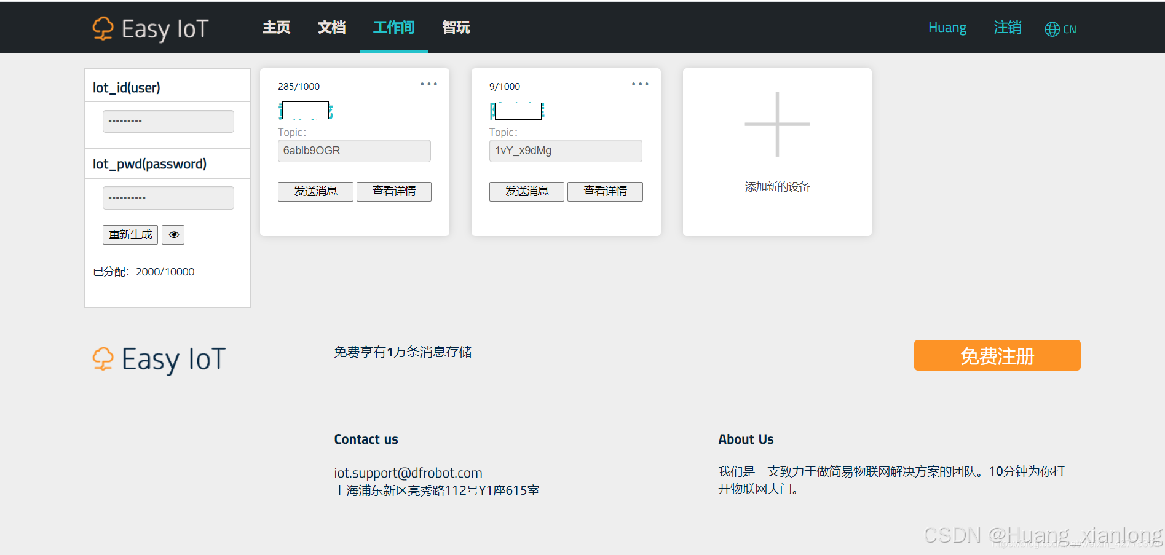Click the About Us heading
1165x555 pixels.
click(x=746, y=439)
